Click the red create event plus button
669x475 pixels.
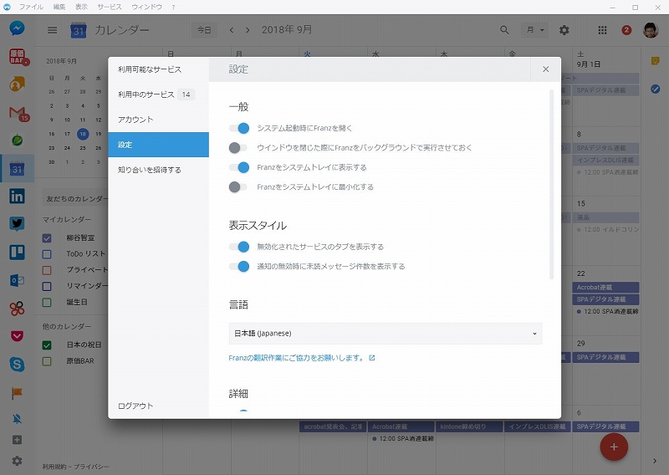pos(614,447)
